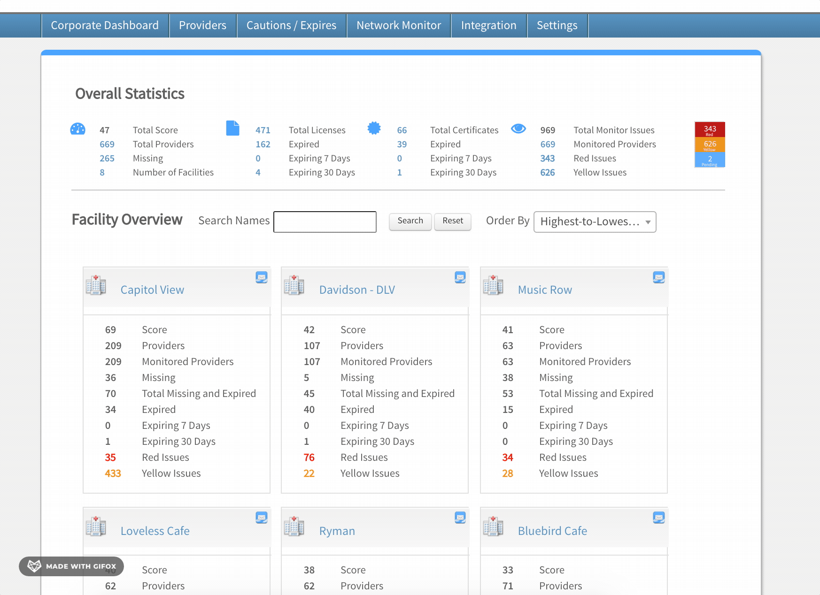Click the Overall Statistics heading

(130, 94)
